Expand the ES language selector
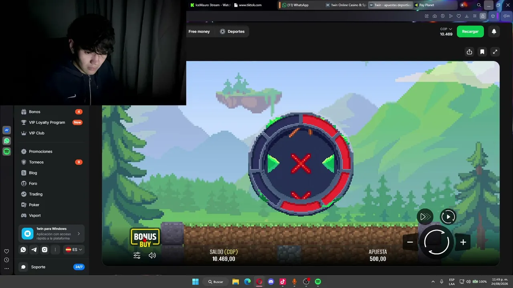Image resolution: width=513 pixels, height=288 pixels. (x=74, y=250)
